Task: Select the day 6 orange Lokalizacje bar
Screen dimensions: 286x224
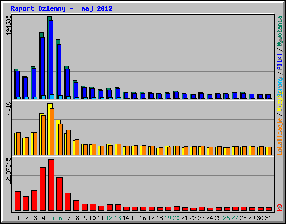Action: 60,139
